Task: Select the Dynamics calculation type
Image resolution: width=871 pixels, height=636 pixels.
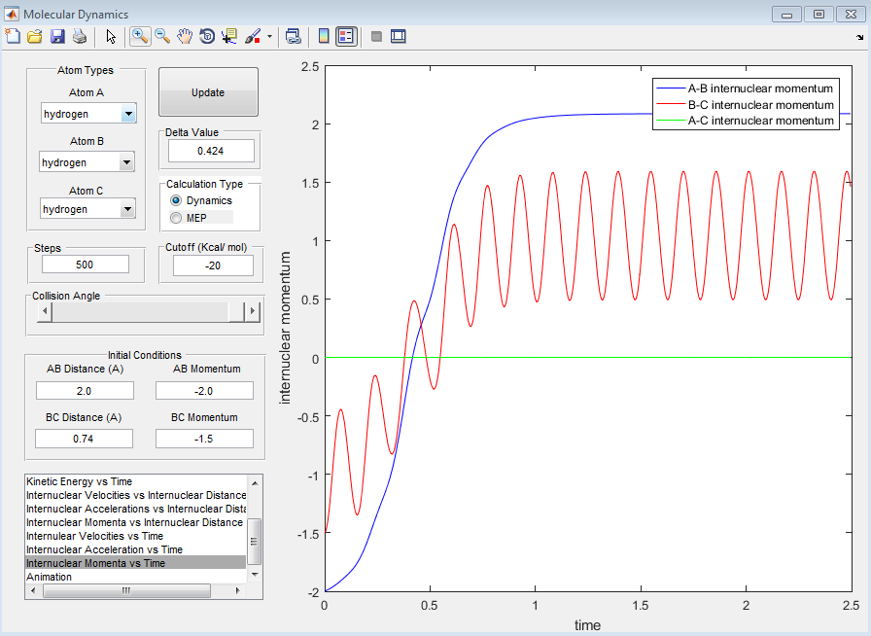Action: [176, 200]
